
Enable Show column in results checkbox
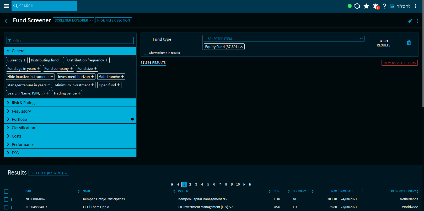pos(146,53)
